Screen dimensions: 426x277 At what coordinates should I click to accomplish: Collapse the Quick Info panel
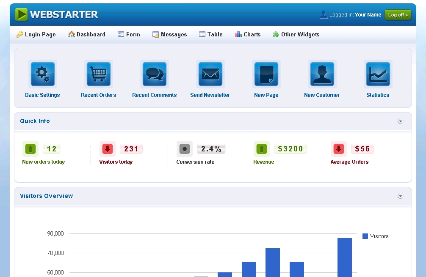pos(400,121)
